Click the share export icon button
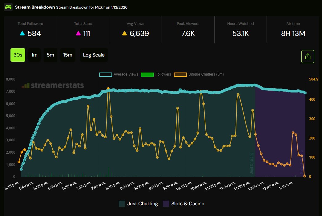The image size is (322, 216). coord(308,56)
